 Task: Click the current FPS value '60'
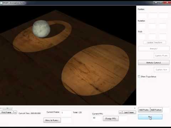point(94,118)
